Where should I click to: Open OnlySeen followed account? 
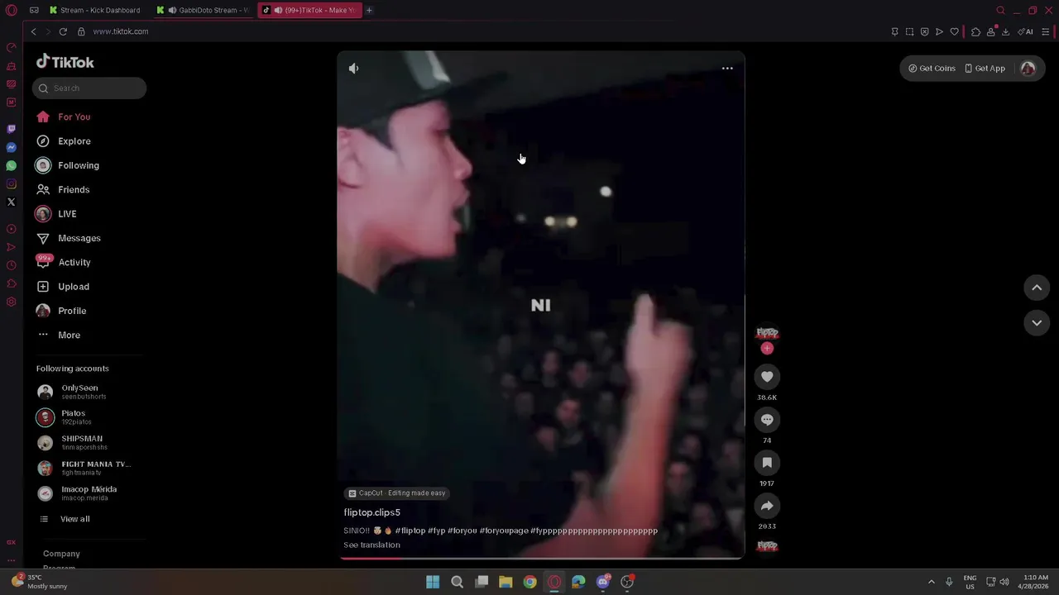pyautogui.click(x=83, y=392)
